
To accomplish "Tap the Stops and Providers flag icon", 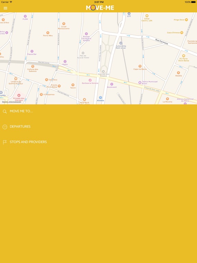I will (x=5, y=142).
